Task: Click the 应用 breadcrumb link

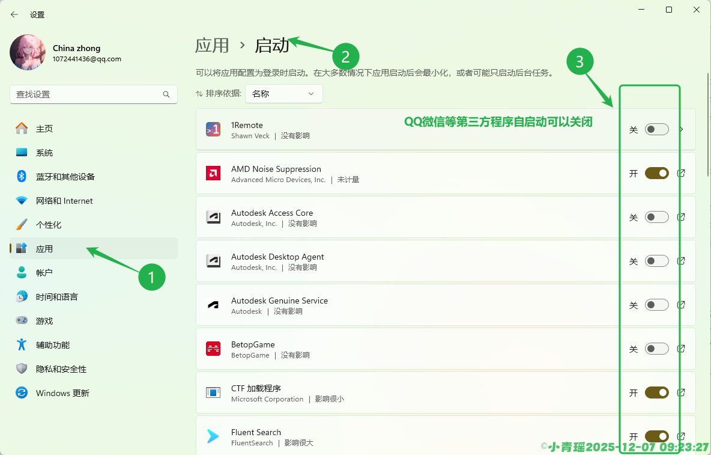Action: [212, 45]
